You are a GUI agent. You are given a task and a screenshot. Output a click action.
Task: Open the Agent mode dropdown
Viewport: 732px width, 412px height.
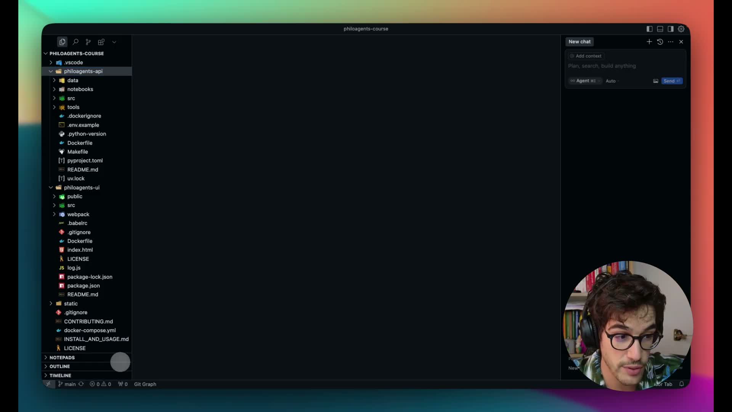pyautogui.click(x=585, y=81)
